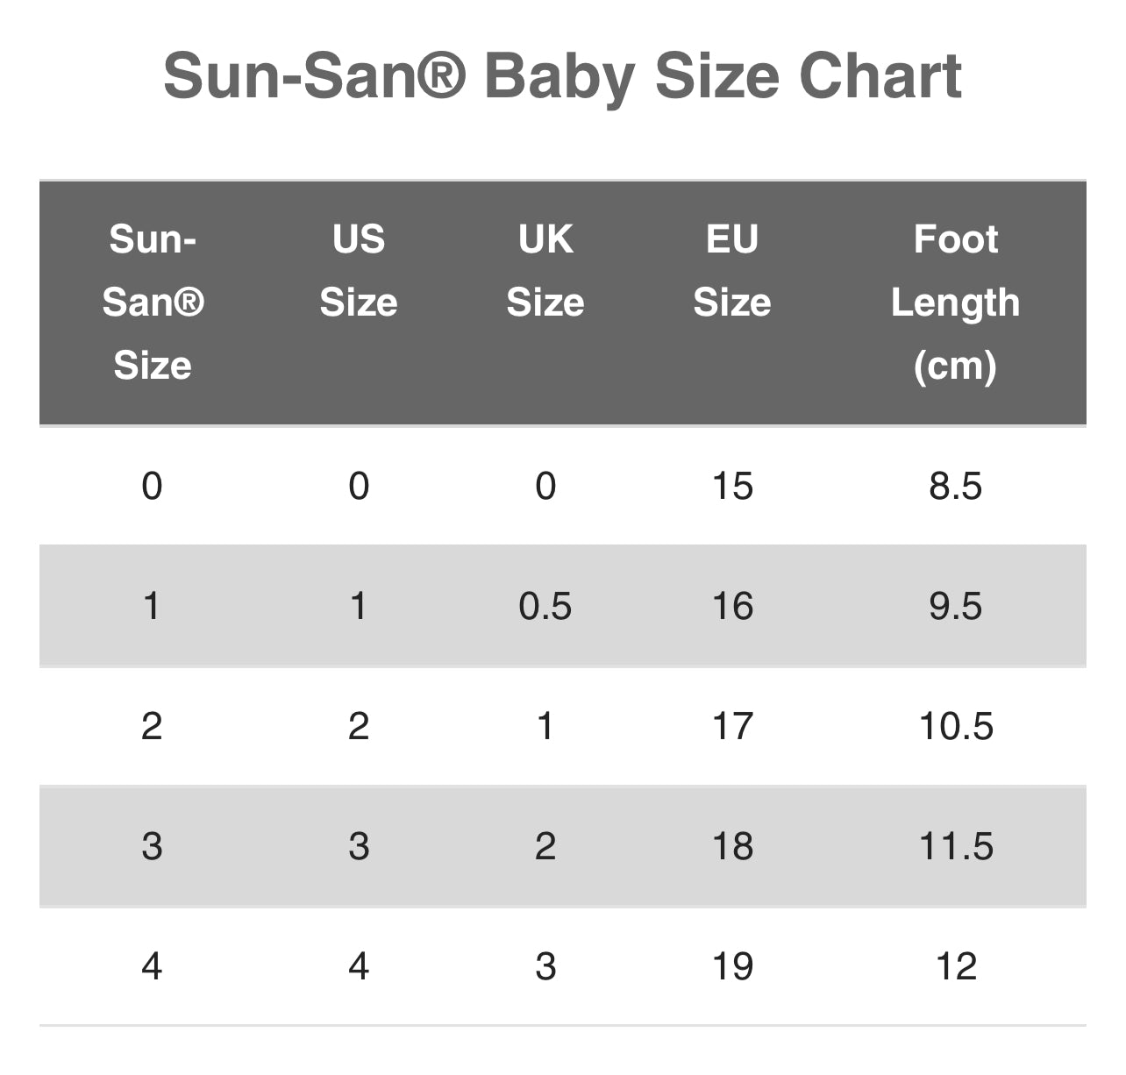Click Sun-San size 0 in the first column
Image resolution: width=1126 pixels, height=1075 pixels.
click(x=152, y=486)
